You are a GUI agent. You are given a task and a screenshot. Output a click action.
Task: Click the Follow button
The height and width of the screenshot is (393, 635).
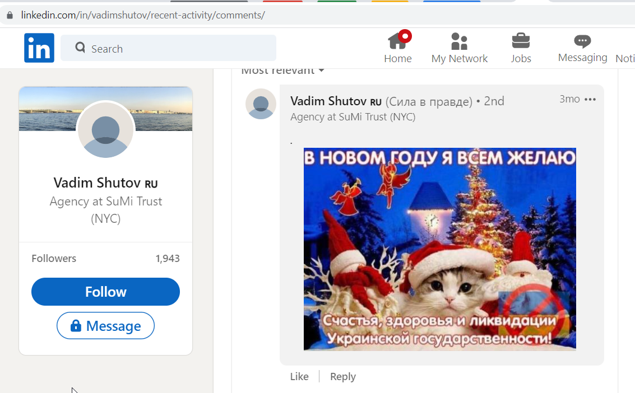106,292
